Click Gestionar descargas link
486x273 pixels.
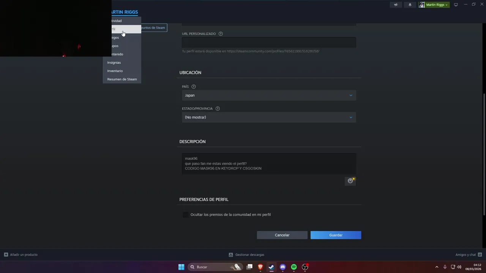point(250,255)
